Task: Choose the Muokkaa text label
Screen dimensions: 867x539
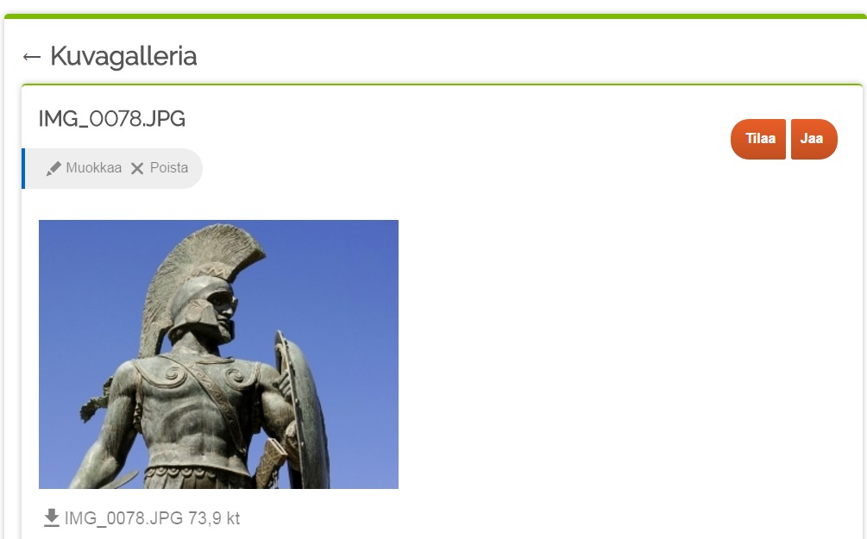Action: tap(93, 167)
